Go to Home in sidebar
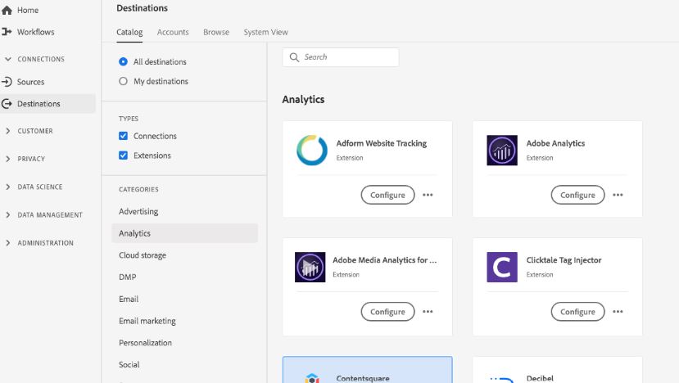Image resolution: width=679 pixels, height=383 pixels. pyautogui.click(x=28, y=10)
